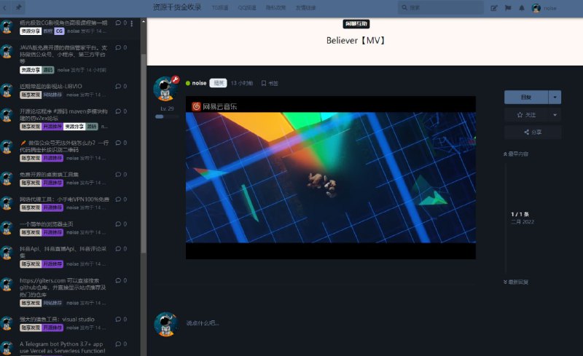Click the noise username in the post header
Image resolution: width=583 pixels, height=356 pixels.
pos(199,83)
